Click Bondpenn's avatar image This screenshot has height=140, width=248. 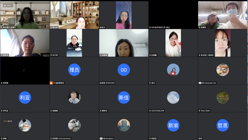(124, 125)
